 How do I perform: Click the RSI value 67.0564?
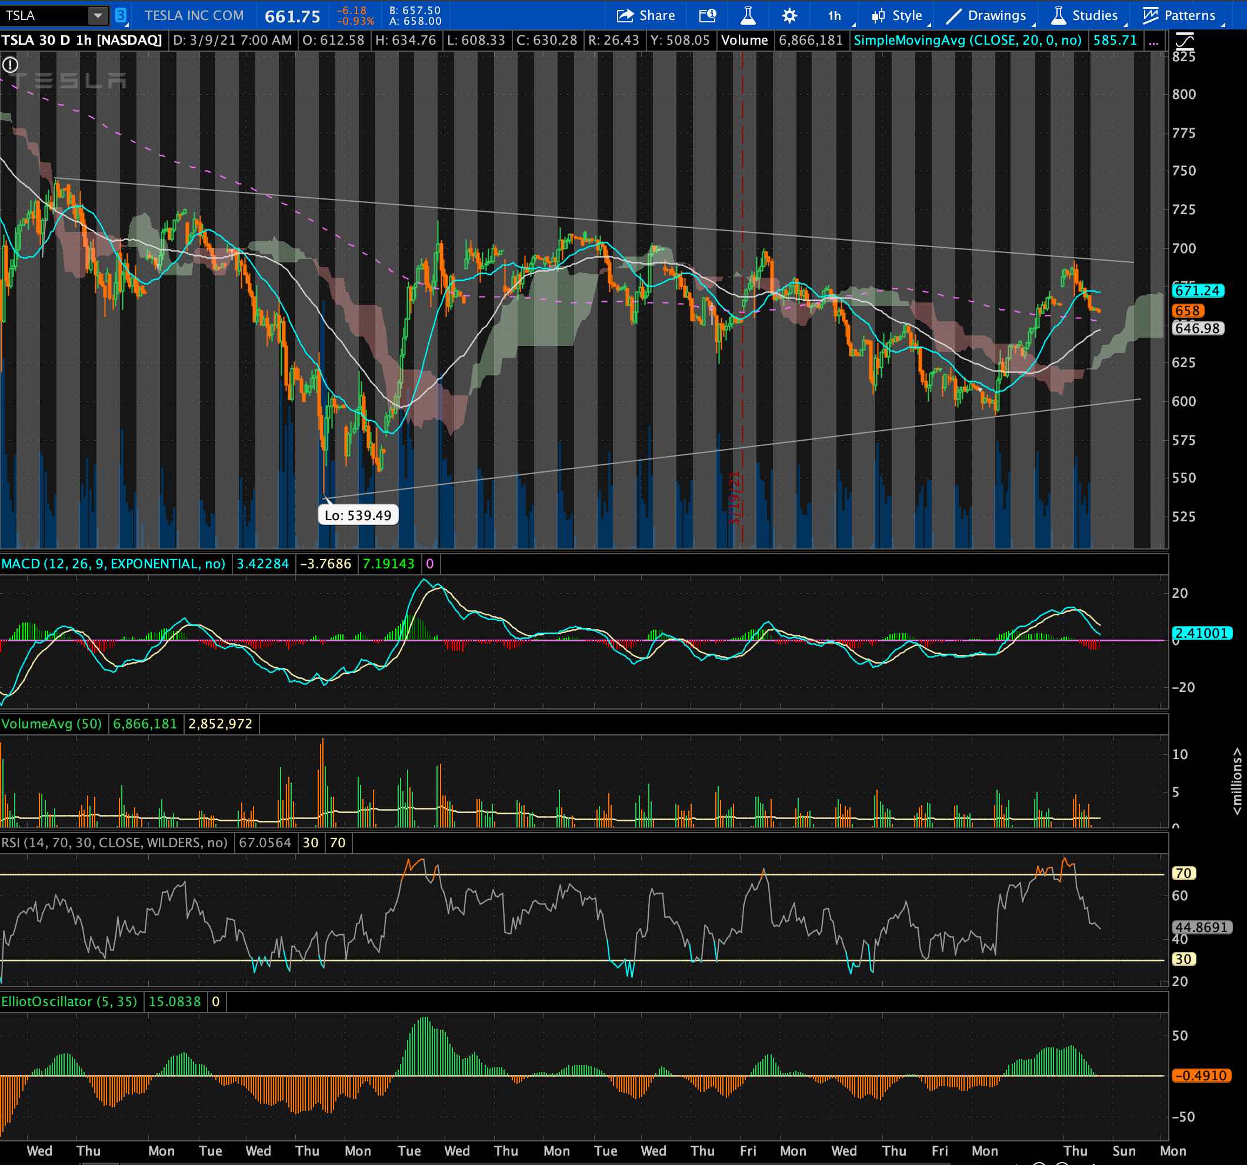pyautogui.click(x=265, y=842)
